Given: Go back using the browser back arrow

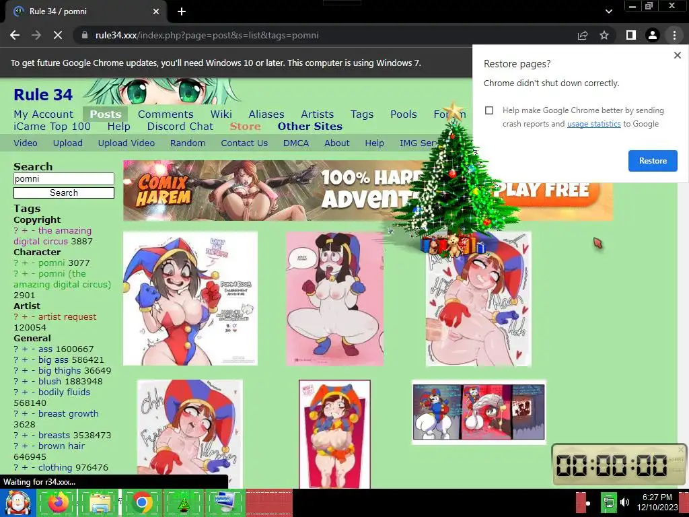Looking at the screenshot, I should tap(15, 35).
